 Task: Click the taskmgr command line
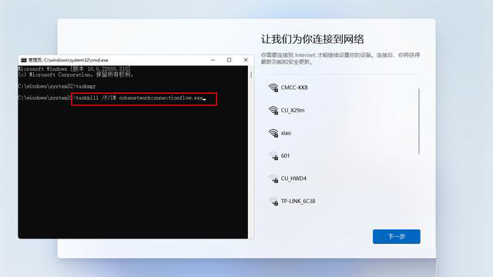(57, 86)
